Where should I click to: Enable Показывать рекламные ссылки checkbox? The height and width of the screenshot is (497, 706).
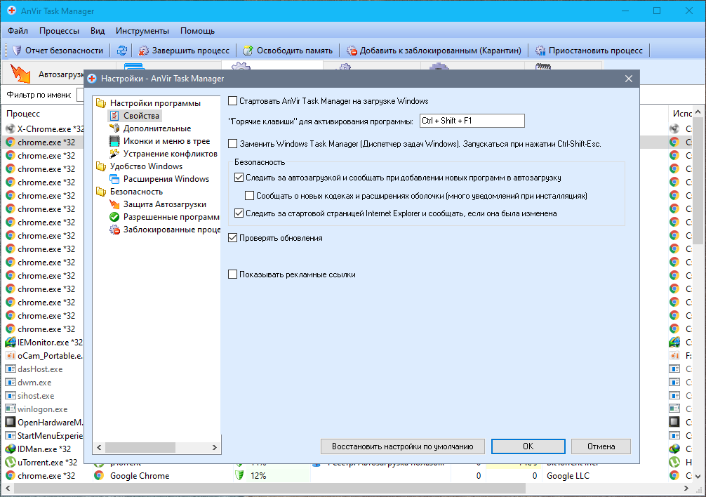point(233,274)
